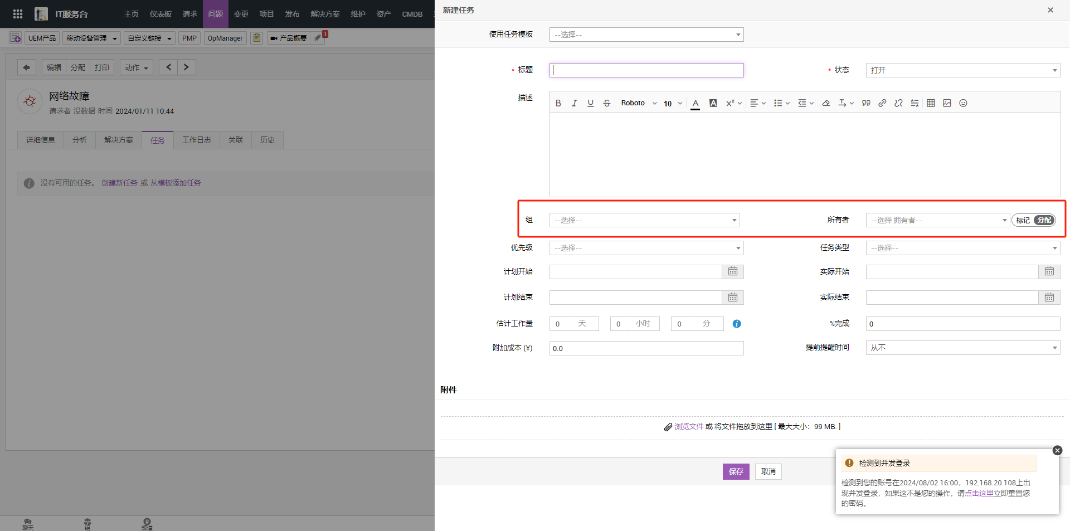
Task: Open the font color picker
Action: pyautogui.click(x=695, y=103)
